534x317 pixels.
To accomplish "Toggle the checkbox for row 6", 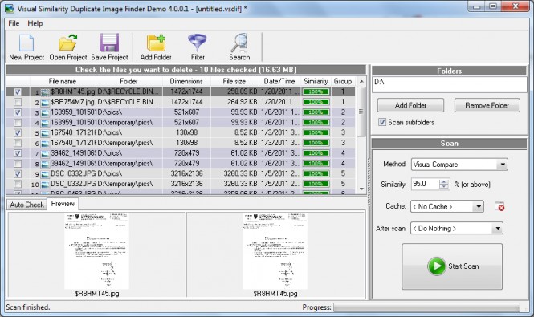I will (x=18, y=143).
